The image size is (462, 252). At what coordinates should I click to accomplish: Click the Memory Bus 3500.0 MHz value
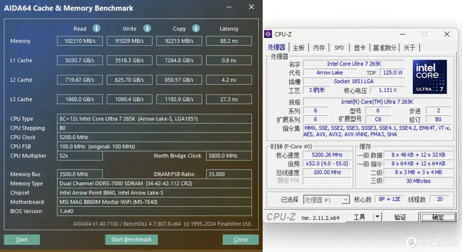coord(80,174)
